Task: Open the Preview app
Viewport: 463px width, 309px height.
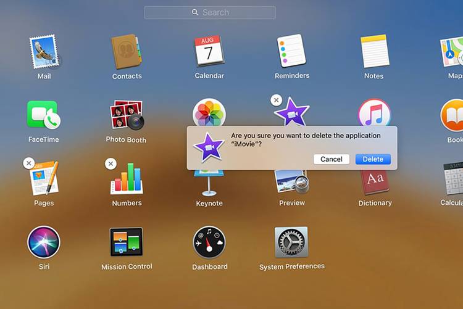Action: (292, 181)
